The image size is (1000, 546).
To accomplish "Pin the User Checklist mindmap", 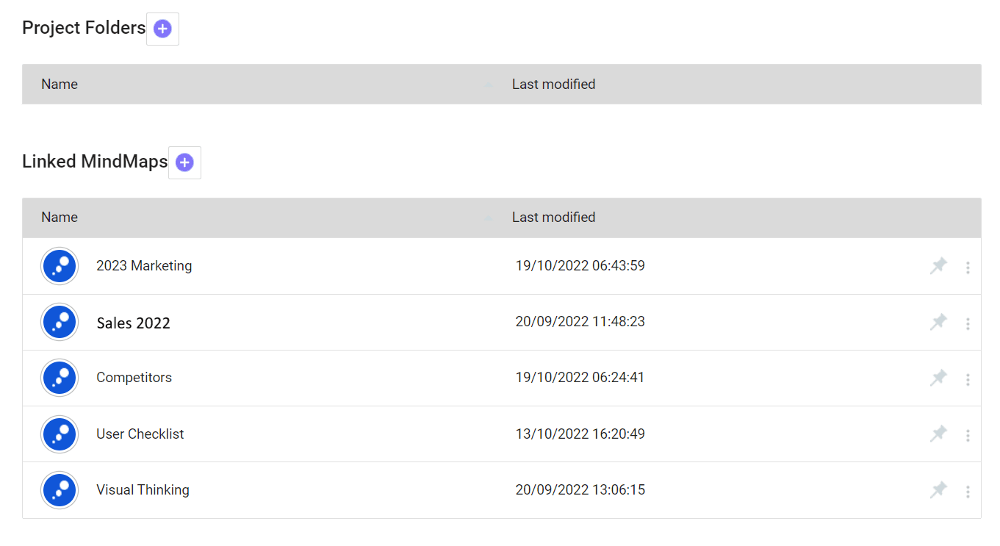I will pyautogui.click(x=938, y=434).
